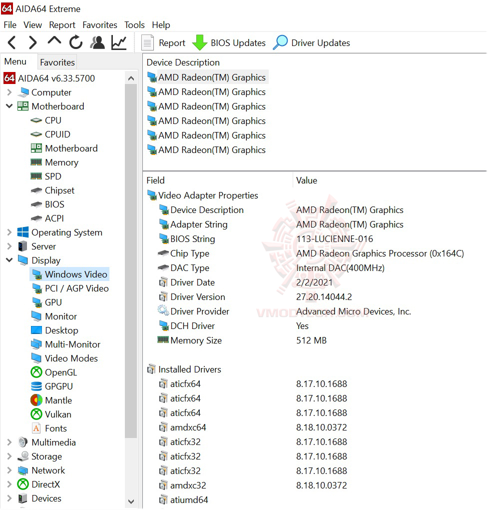
Task: Select the CPUID tree item
Action: point(50,134)
